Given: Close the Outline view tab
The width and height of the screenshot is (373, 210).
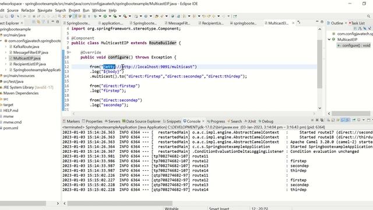Looking at the screenshot, I should [x=346, y=23].
